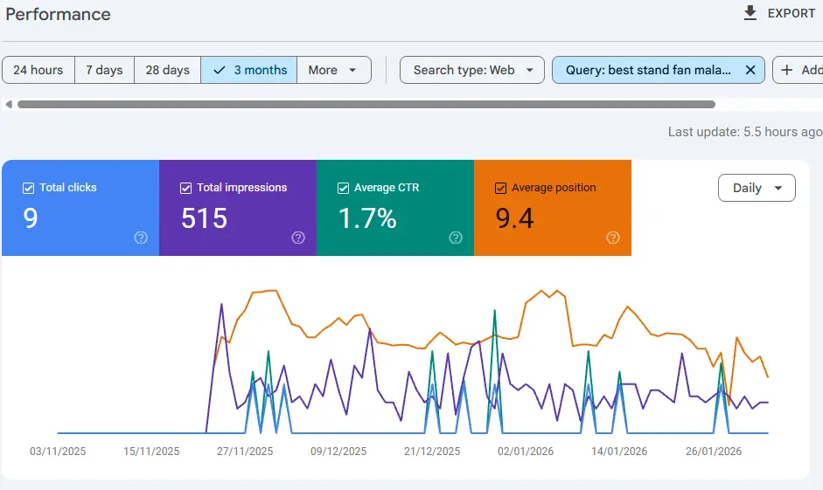Image resolution: width=823 pixels, height=490 pixels.
Task: Click the Export download icon
Action: point(750,13)
